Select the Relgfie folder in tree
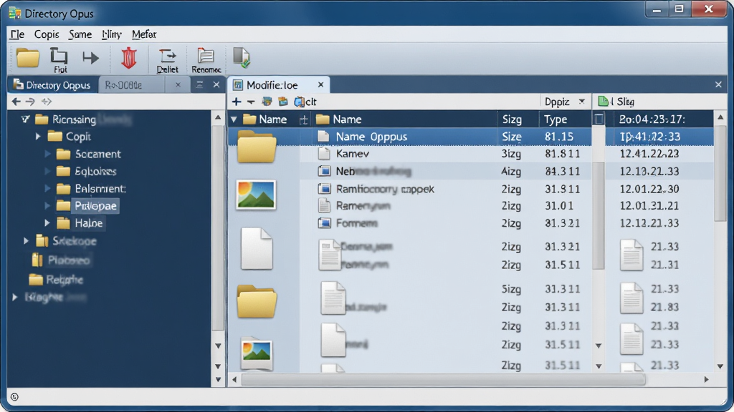This screenshot has height=412, width=734. pyautogui.click(x=56, y=280)
